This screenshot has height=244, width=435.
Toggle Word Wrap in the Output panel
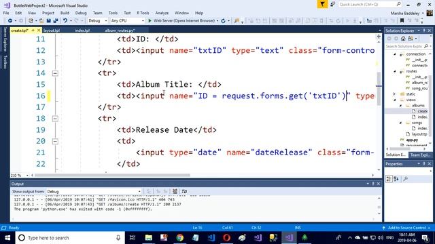[x=184, y=191]
